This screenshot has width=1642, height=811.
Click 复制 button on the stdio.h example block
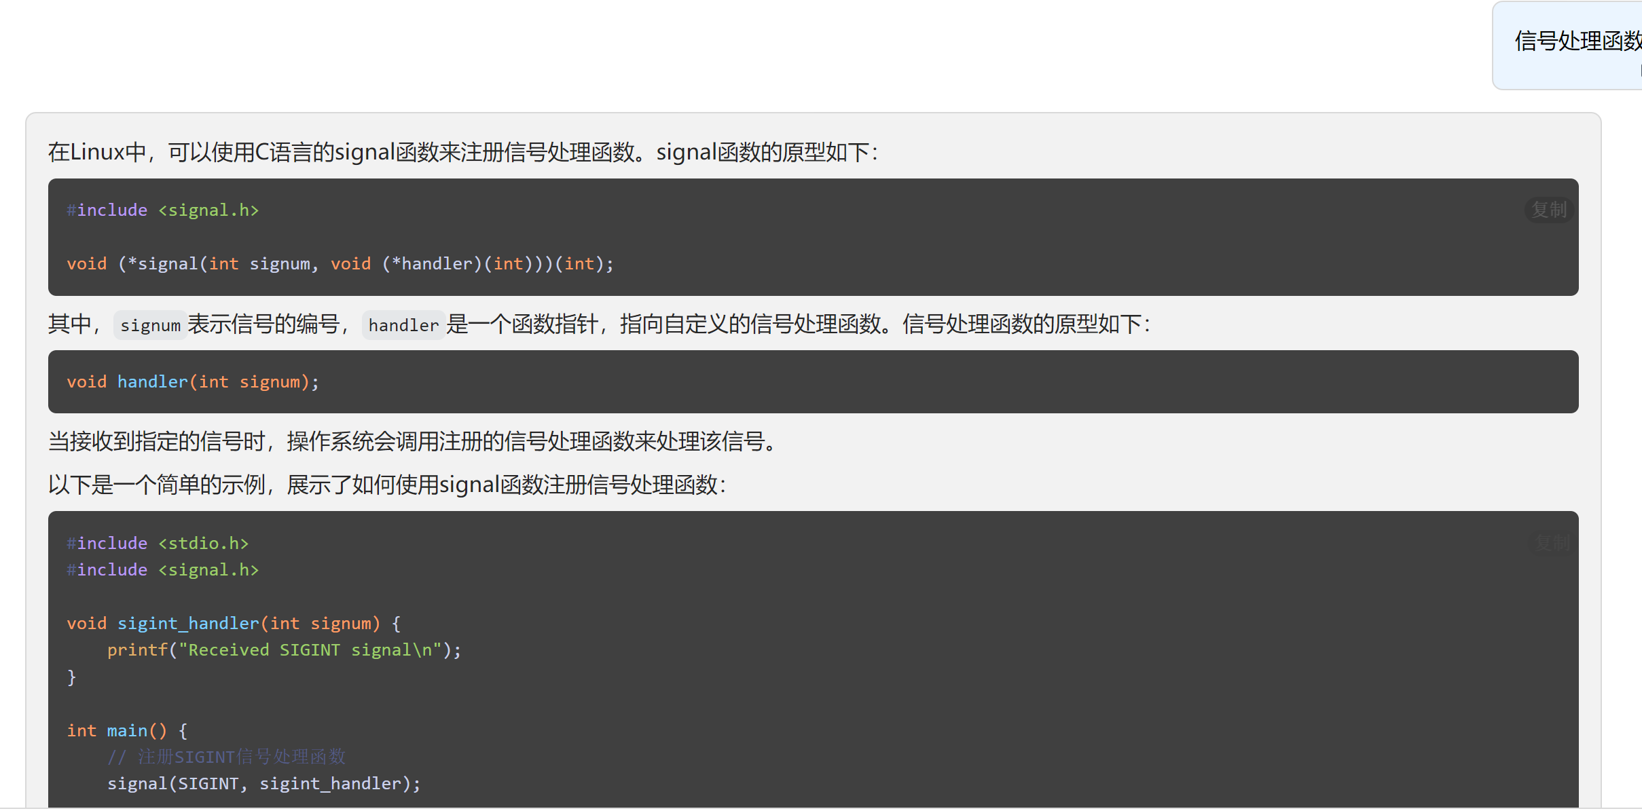point(1552,542)
